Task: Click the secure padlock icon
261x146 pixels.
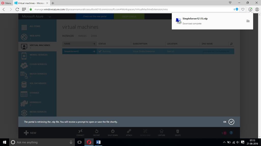Action: (x=31, y=9)
